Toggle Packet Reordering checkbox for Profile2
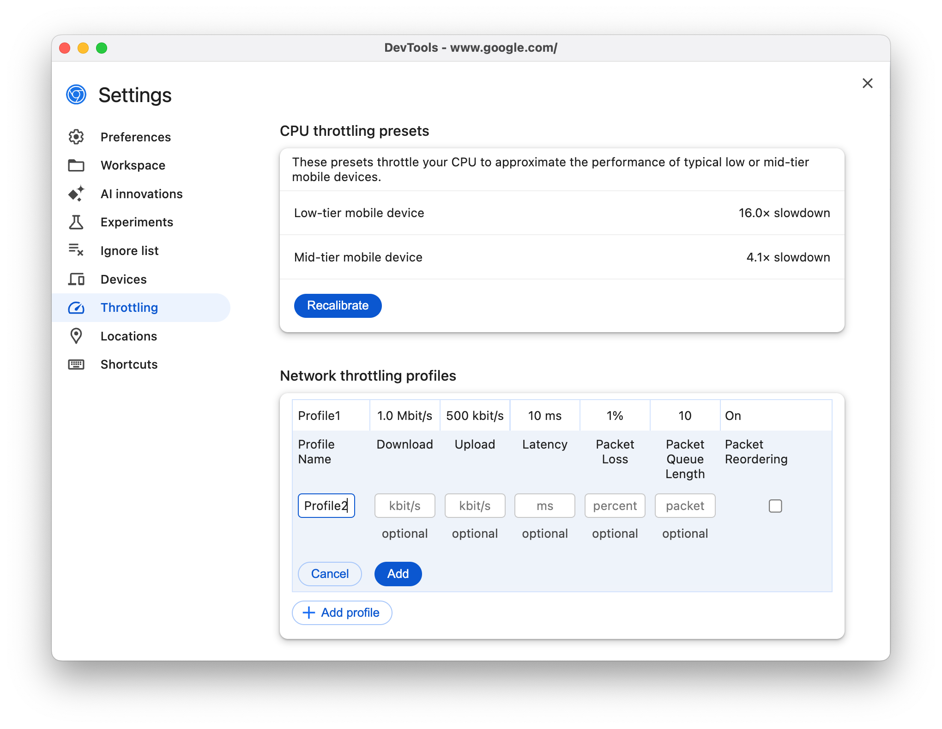Viewport: 942px width, 729px height. click(775, 505)
